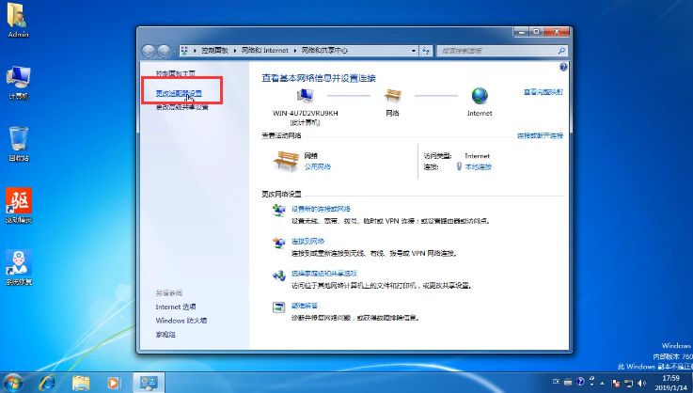Click the blue help tray icon
Viewport: 693px width, 393px height.
tap(580, 382)
